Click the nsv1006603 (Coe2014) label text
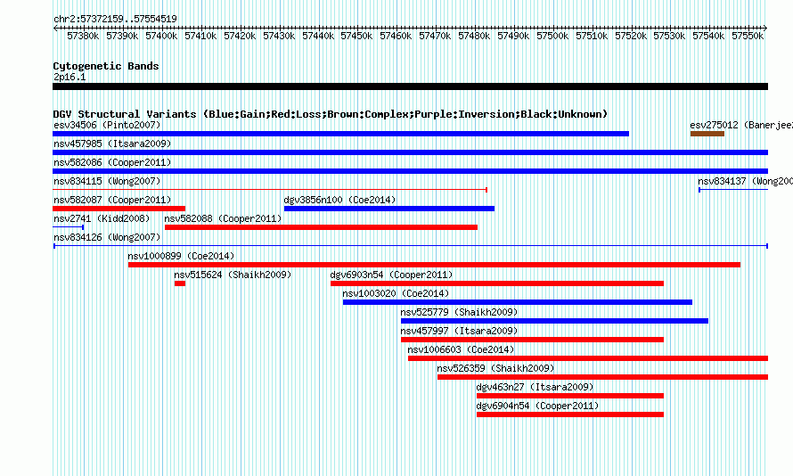 (x=461, y=349)
